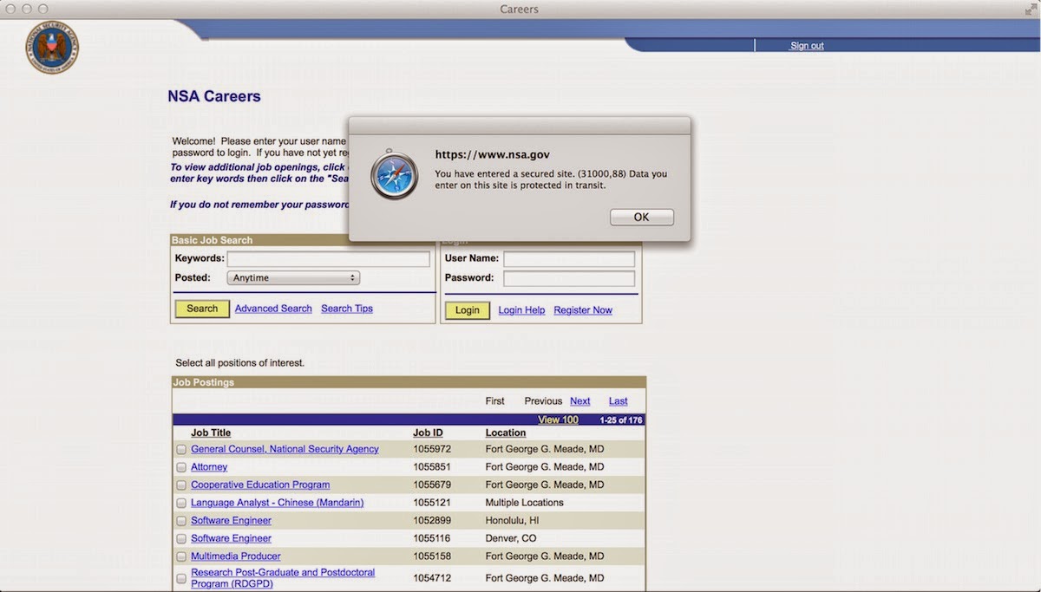
Task: Click the Sign out link
Action: click(x=807, y=46)
